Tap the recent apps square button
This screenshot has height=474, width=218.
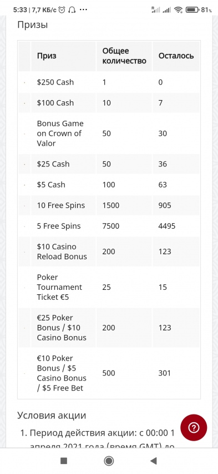64,461
